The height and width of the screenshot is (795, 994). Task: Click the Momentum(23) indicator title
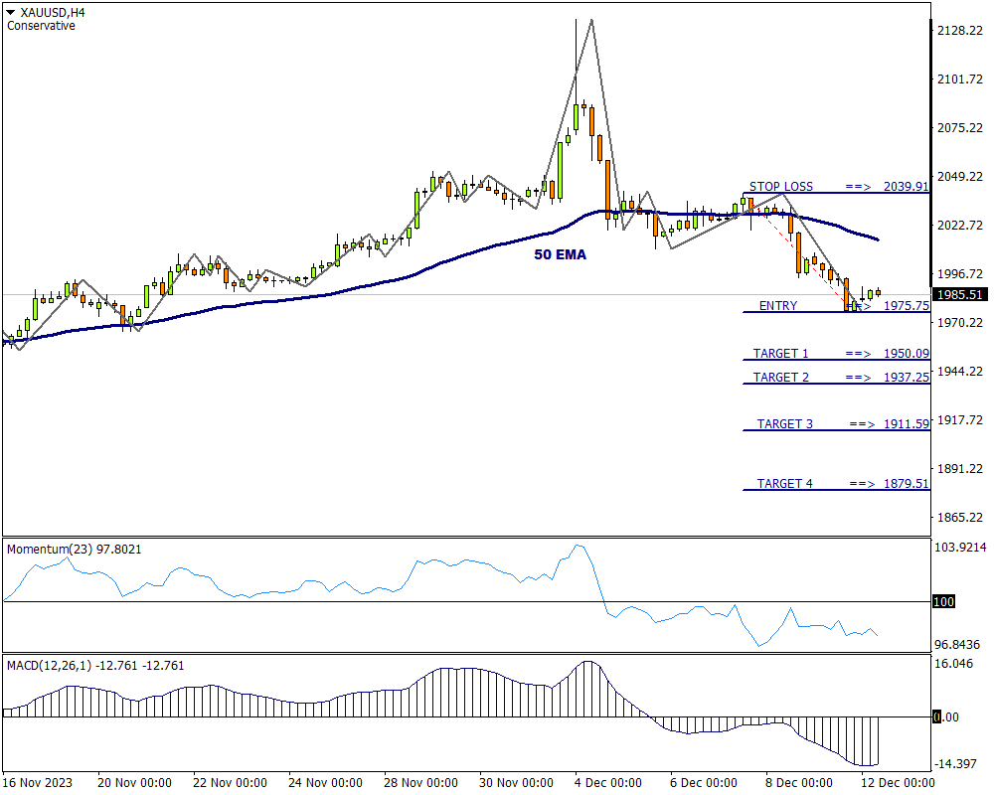tap(74, 549)
